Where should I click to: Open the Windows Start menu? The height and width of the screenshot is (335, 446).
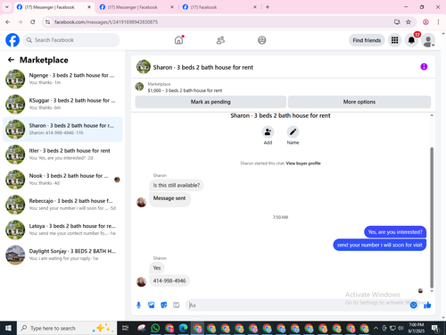coord(8,328)
